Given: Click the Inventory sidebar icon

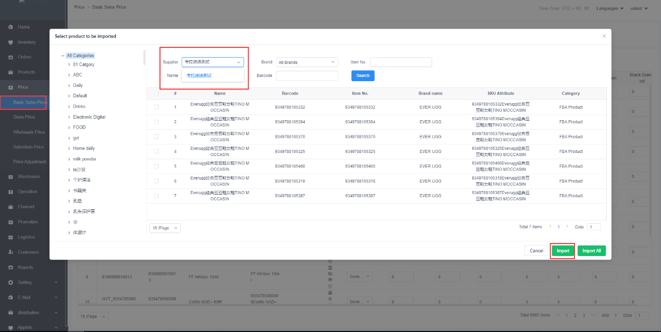Looking at the screenshot, I should click(10, 42).
